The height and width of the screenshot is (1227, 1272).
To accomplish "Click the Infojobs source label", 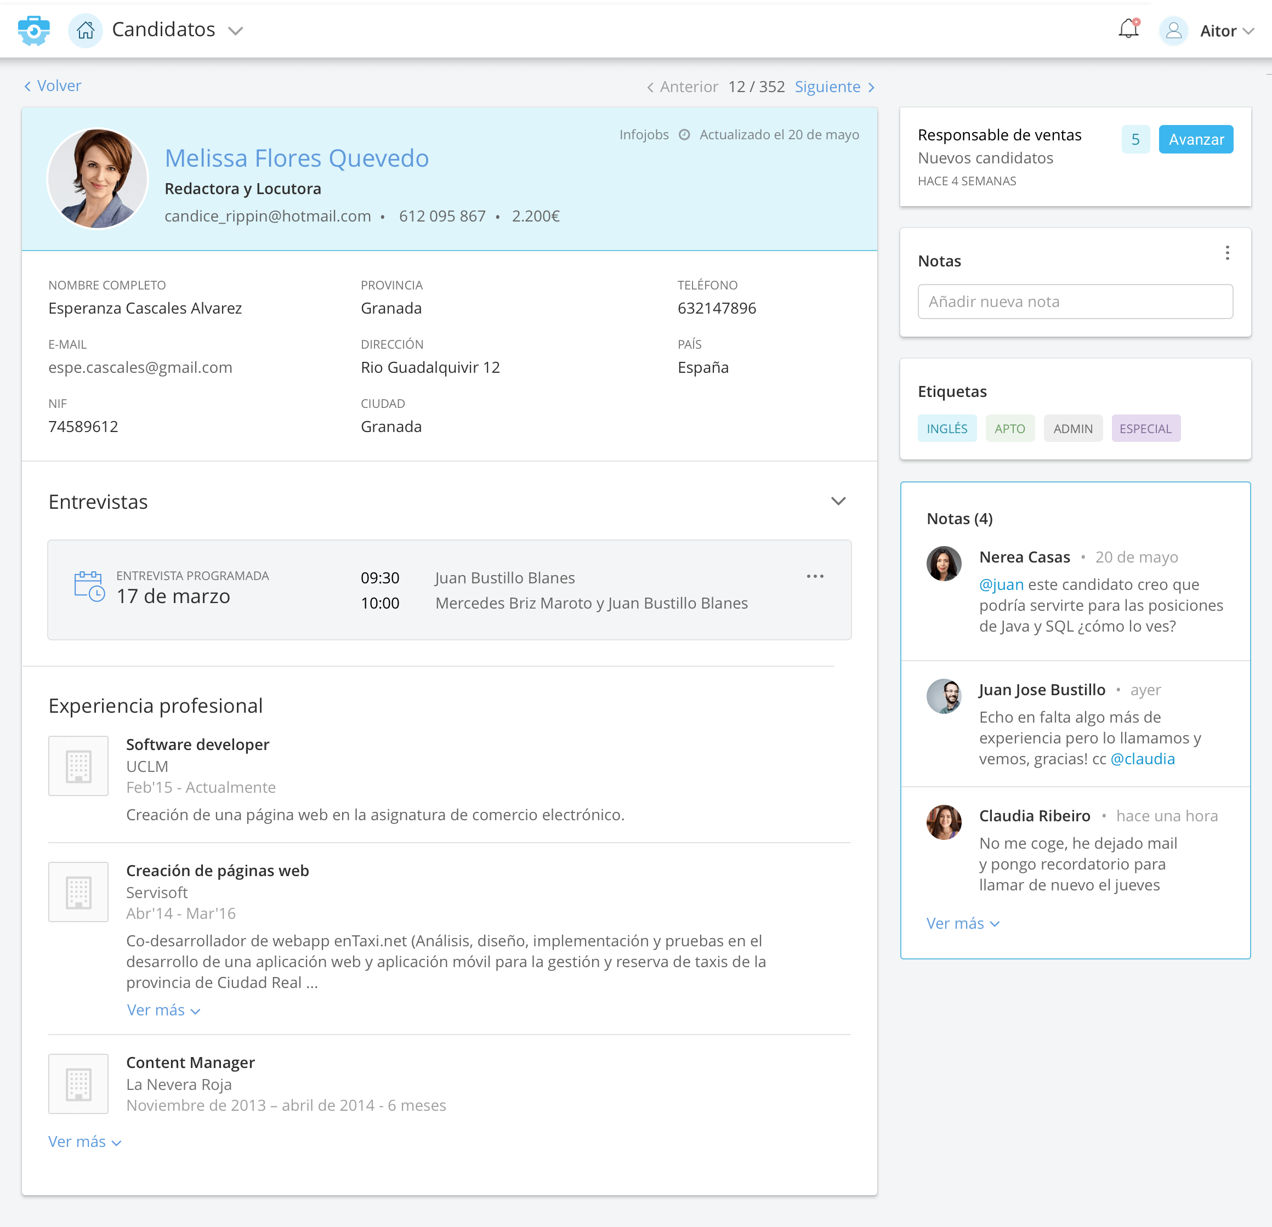I will (x=644, y=134).
